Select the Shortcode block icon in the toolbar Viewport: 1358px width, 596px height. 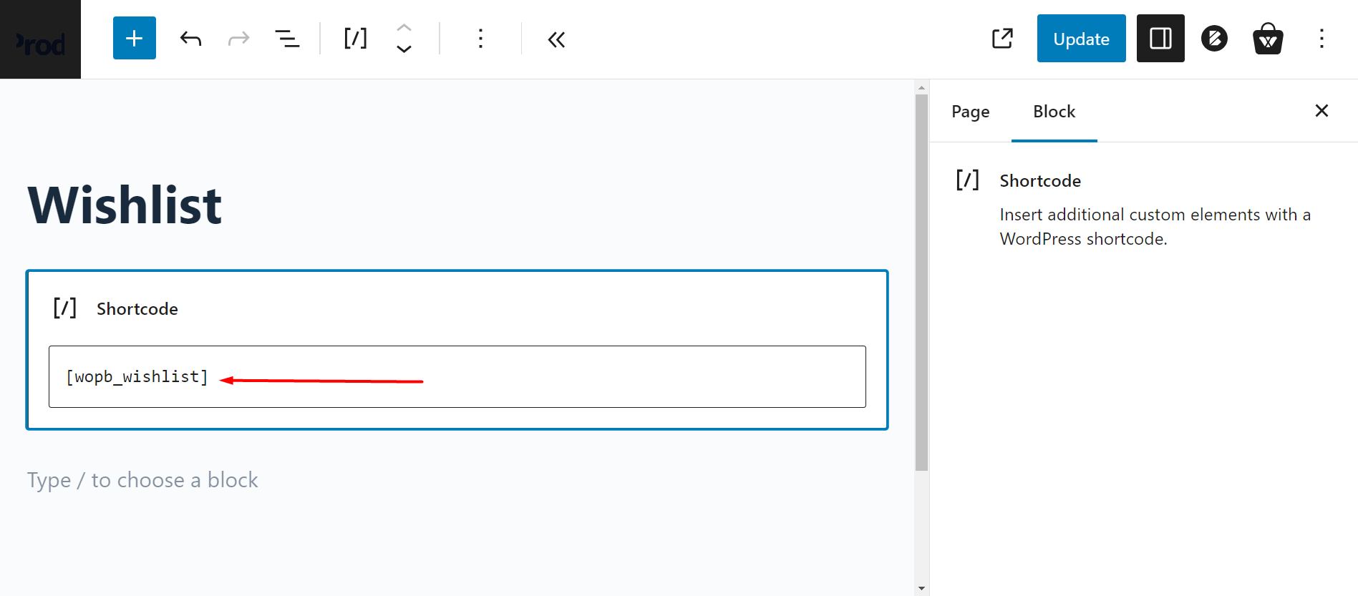coord(355,39)
